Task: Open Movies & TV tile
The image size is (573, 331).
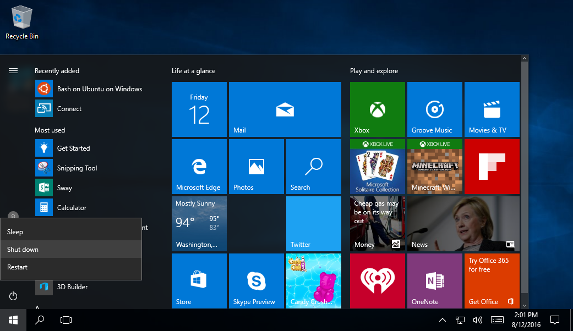Action: [x=492, y=109]
